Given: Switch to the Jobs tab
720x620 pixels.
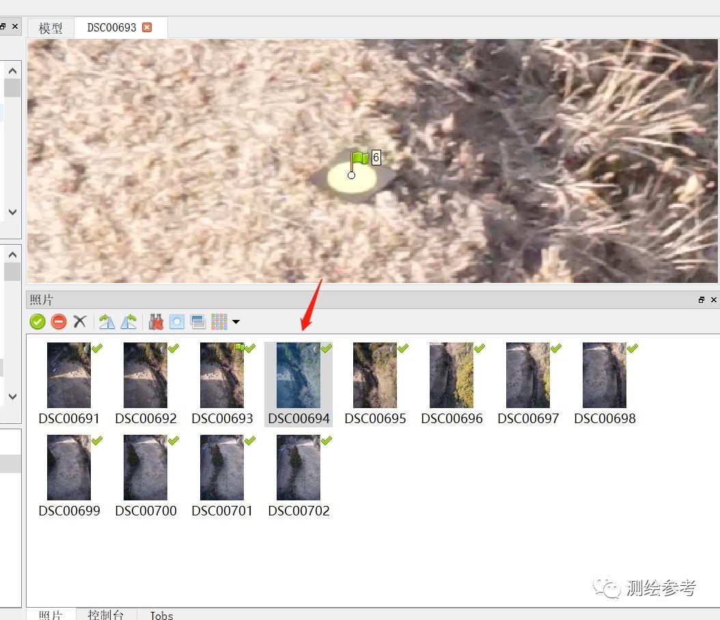Looking at the screenshot, I should coord(162,615).
